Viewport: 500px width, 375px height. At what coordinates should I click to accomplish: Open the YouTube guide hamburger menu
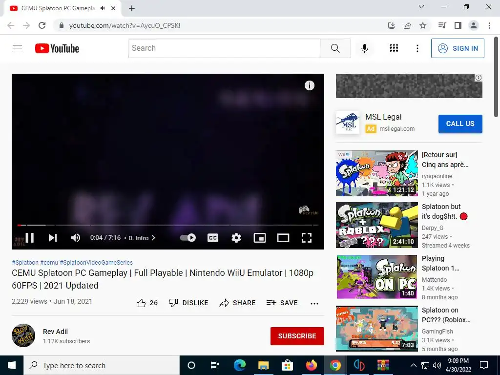coord(18,48)
